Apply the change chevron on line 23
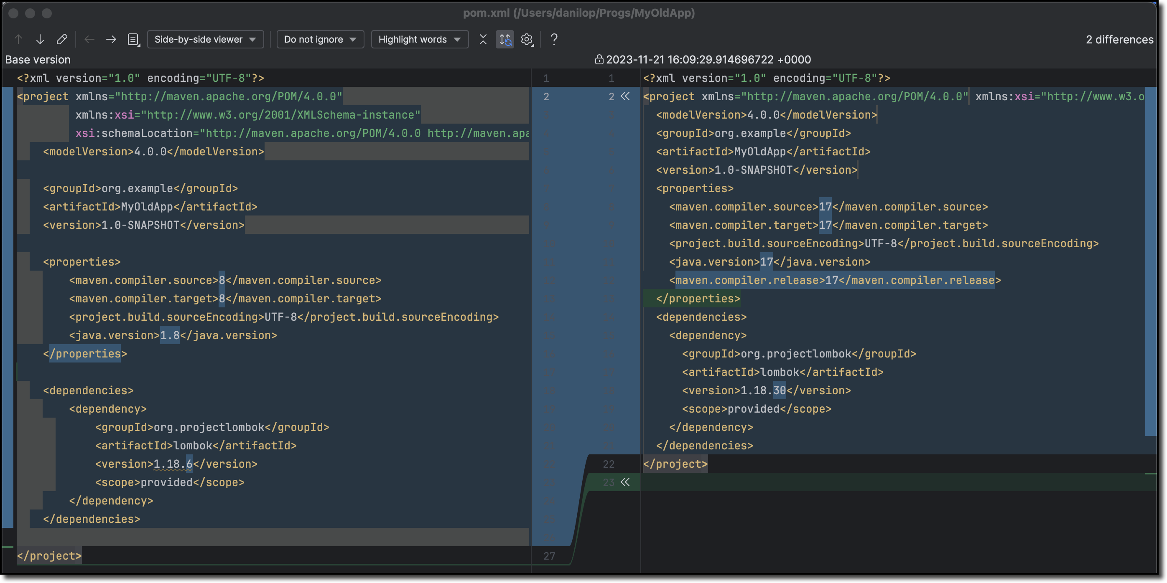1167x583 pixels. (625, 482)
